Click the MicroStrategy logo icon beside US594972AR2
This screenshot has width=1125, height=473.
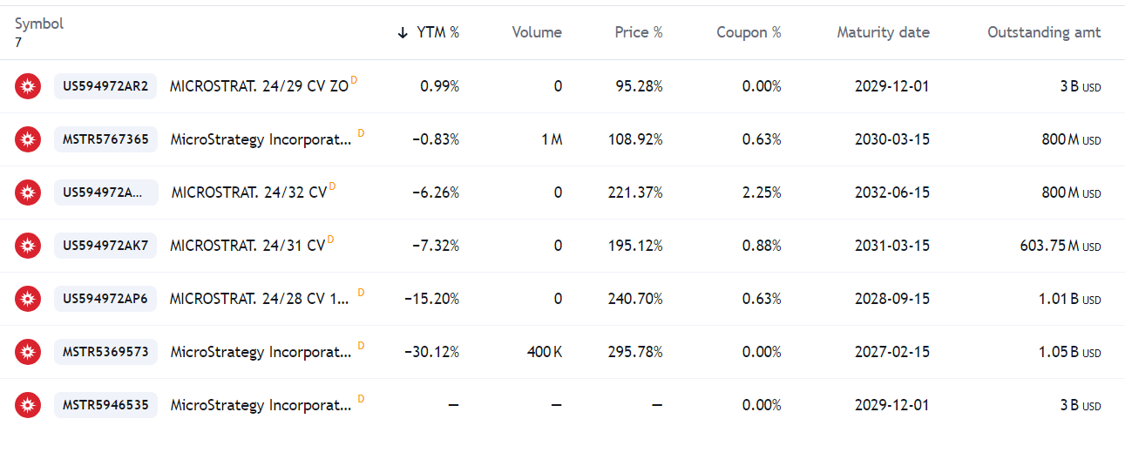pyautogui.click(x=28, y=86)
